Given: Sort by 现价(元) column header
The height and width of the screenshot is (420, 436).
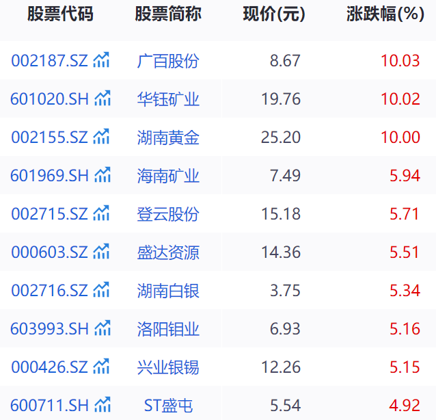Looking at the screenshot, I should tap(274, 14).
